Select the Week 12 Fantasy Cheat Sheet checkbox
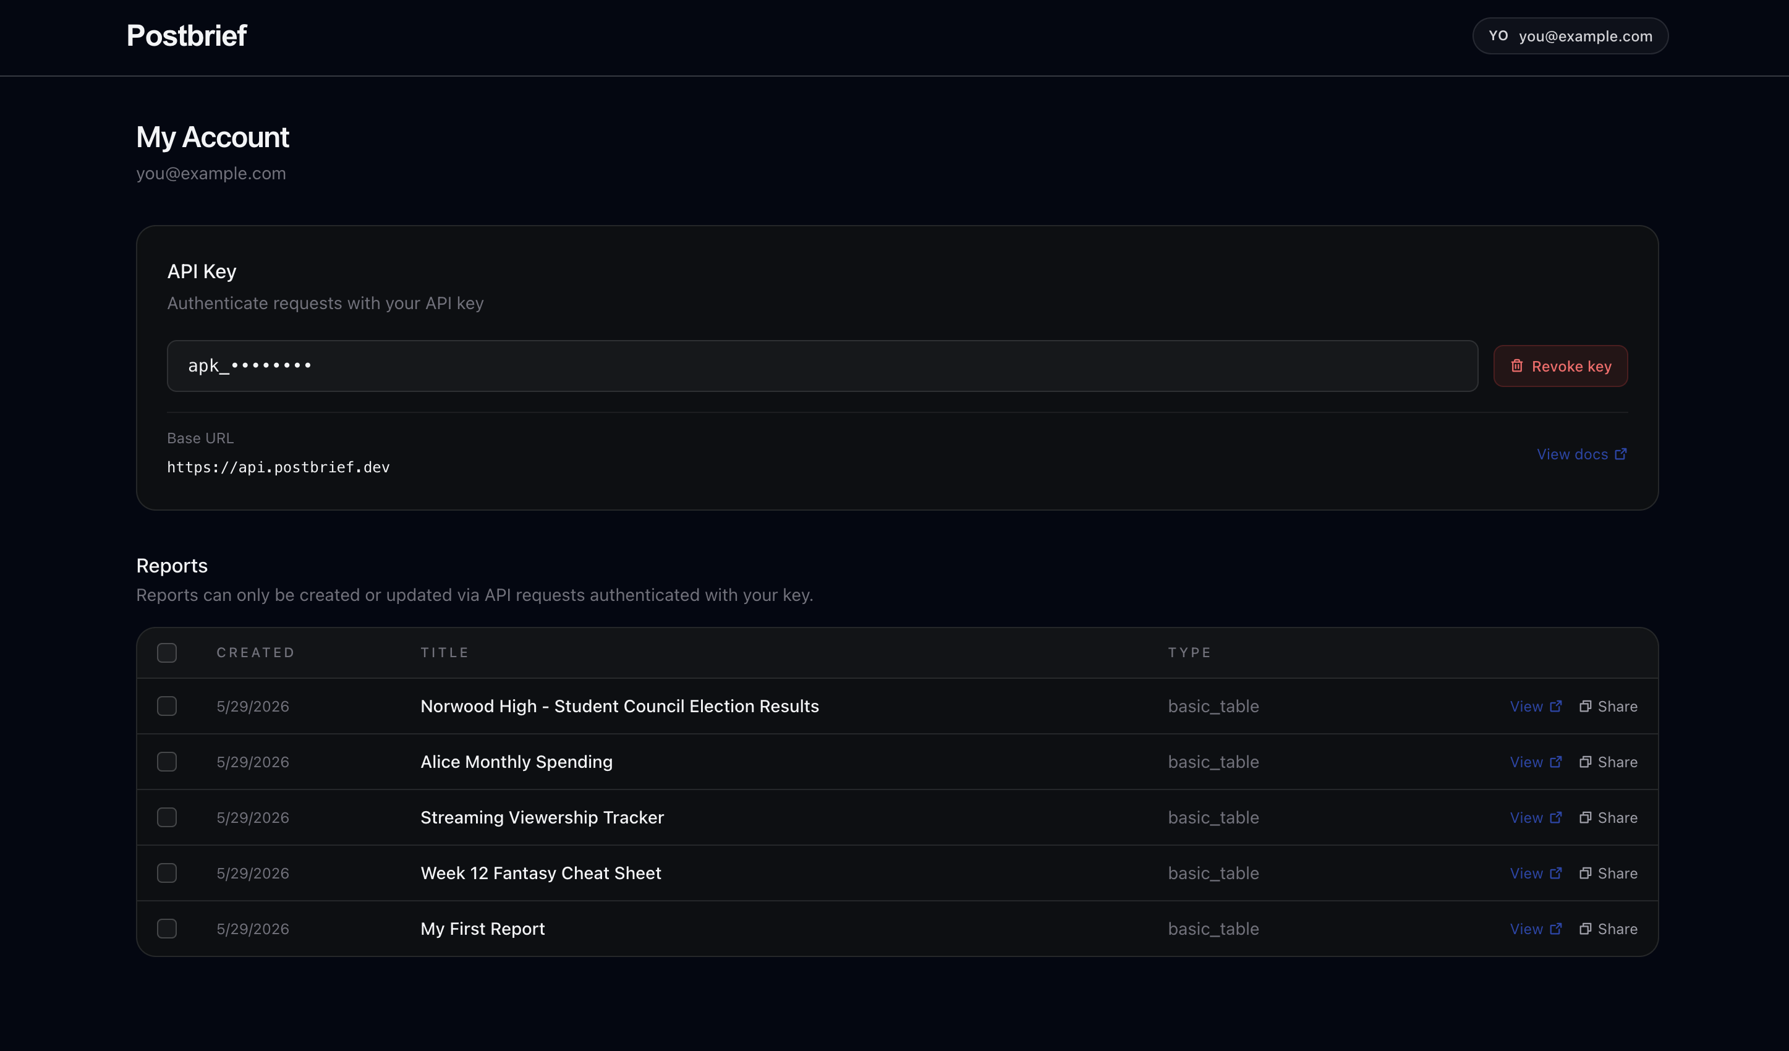 coord(167,874)
